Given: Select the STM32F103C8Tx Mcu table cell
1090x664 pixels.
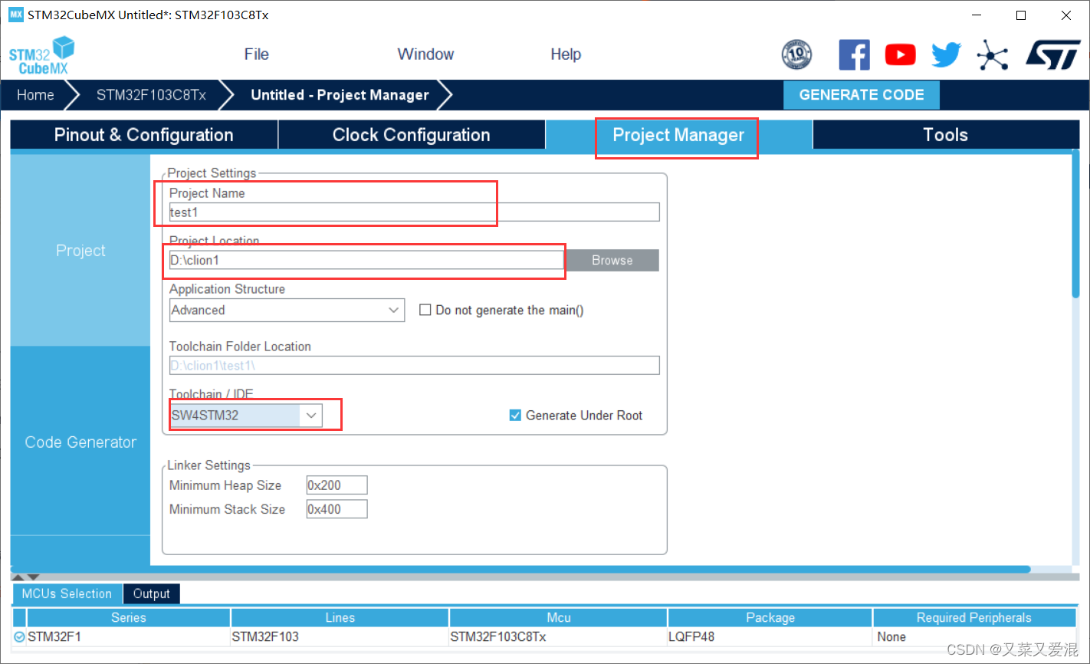Looking at the screenshot, I should [x=558, y=637].
